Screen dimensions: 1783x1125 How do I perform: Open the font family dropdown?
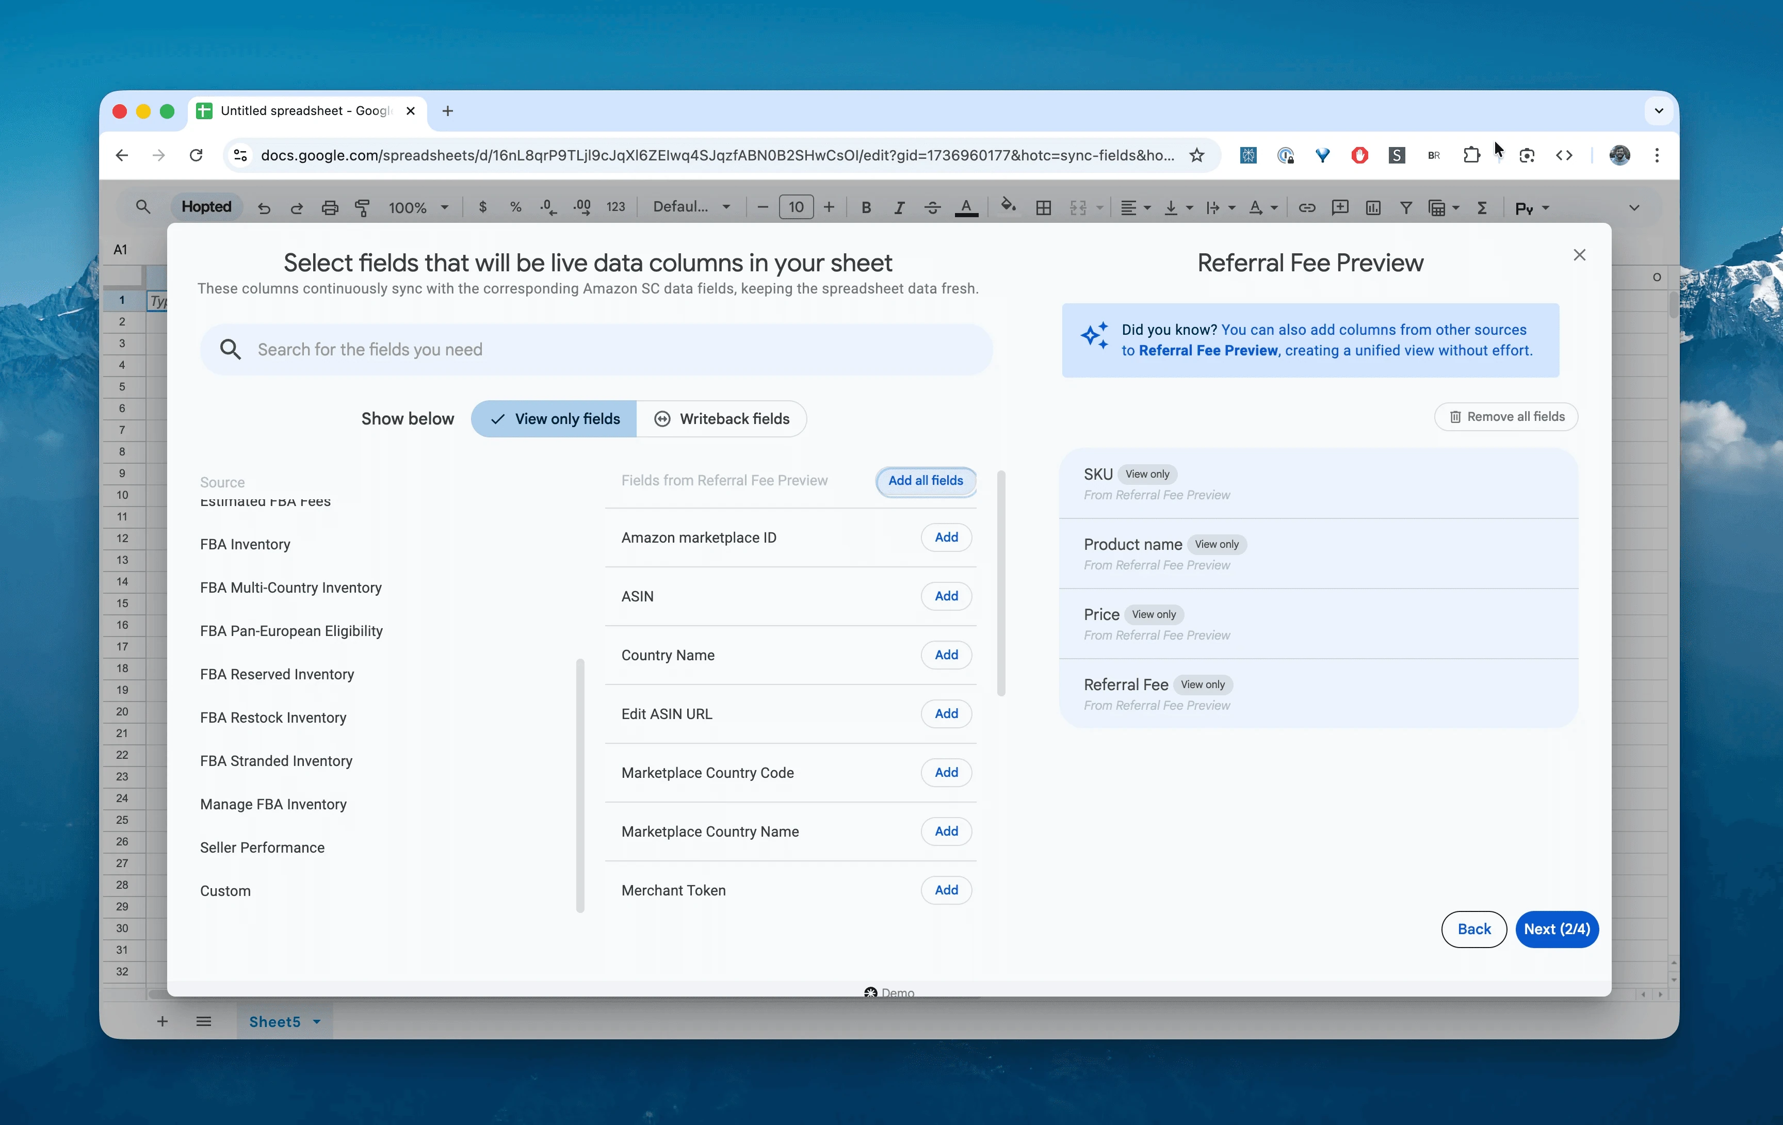[x=691, y=207]
